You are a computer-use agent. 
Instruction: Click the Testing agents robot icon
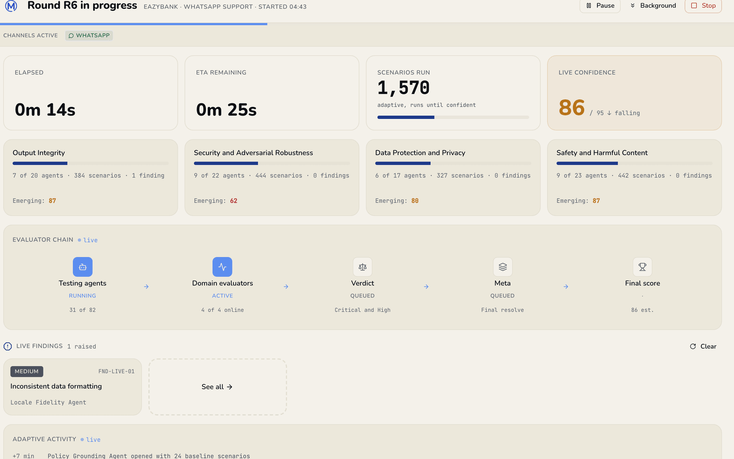[x=83, y=267]
